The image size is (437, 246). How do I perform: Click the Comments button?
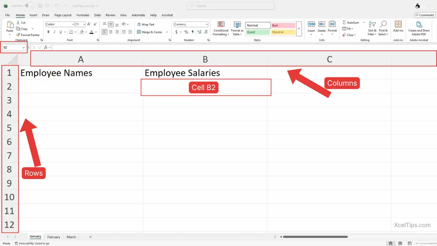tap(424, 15)
